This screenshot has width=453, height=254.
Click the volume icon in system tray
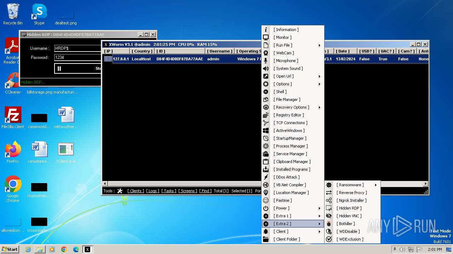(402, 249)
